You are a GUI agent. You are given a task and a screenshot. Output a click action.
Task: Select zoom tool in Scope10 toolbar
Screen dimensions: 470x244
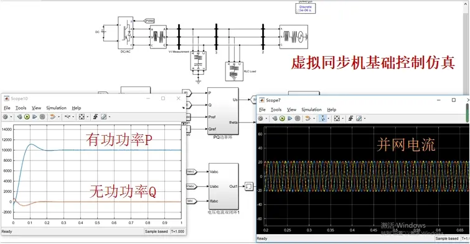[x=67, y=117]
